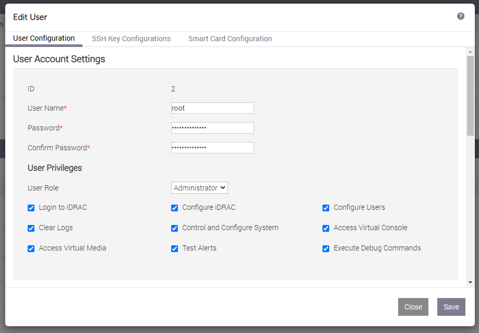Save the user settings
Viewport: 479px width, 333px height.
[451, 307]
